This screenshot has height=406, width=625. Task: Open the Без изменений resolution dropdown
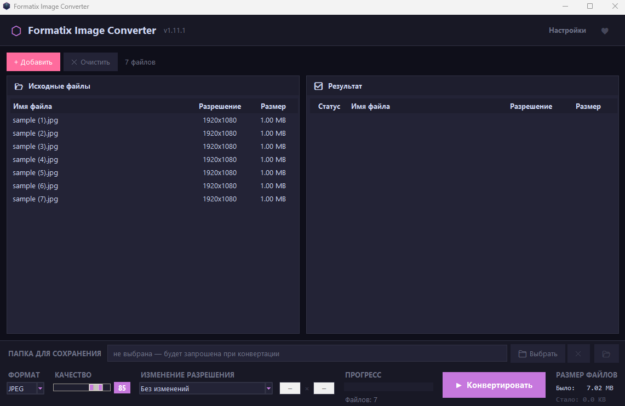(205, 388)
